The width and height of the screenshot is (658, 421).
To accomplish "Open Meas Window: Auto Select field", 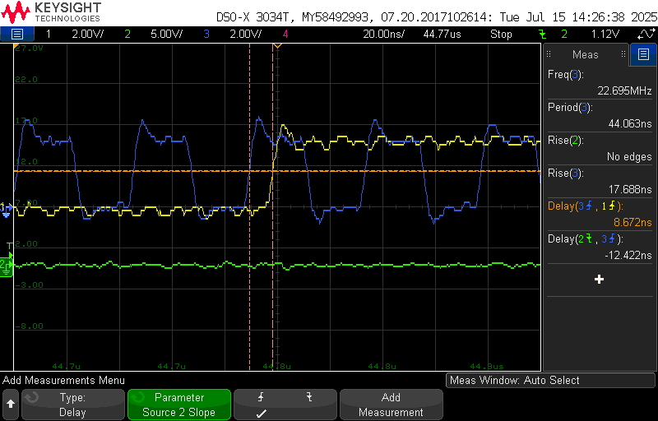I will tap(550, 381).
